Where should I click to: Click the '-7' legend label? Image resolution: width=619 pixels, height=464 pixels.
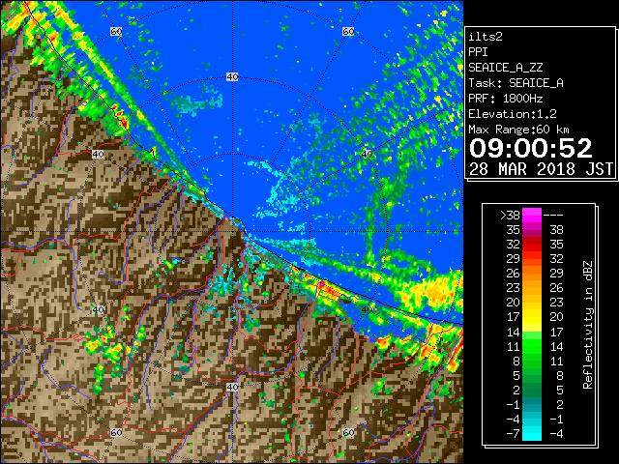(513, 434)
